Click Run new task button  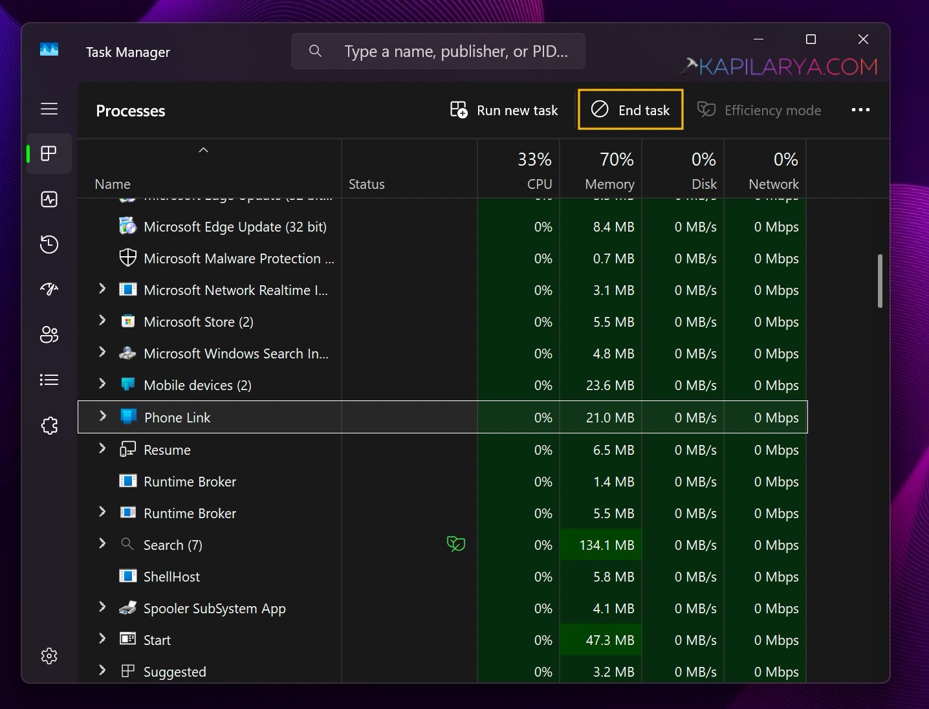click(x=504, y=110)
